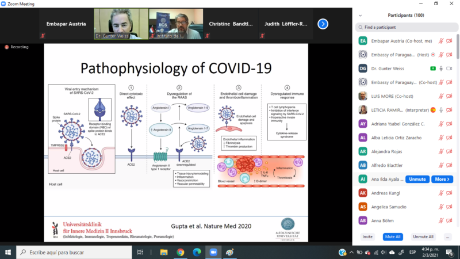Select Embapar Austria video tile

[x=66, y=24]
